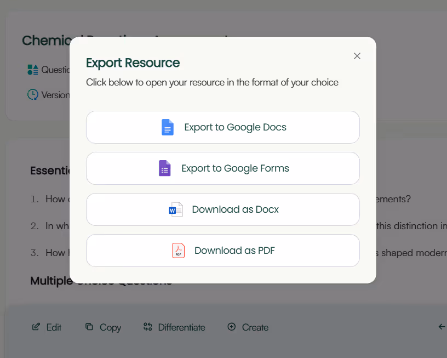Close the Export Resource dialog

pyautogui.click(x=357, y=56)
